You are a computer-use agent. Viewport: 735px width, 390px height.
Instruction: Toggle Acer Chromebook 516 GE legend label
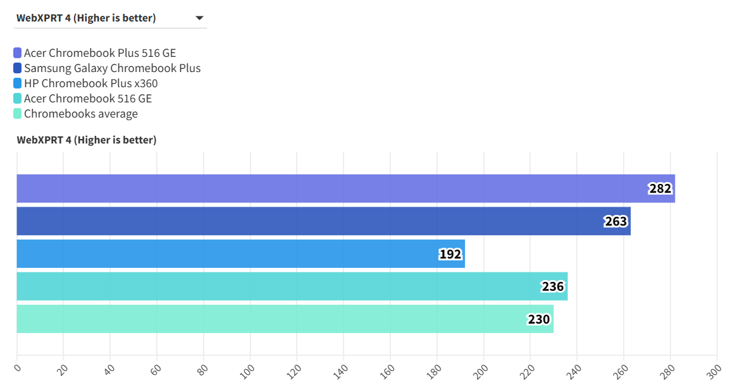(x=88, y=99)
